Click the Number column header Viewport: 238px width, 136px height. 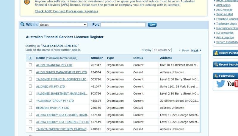pos(97,58)
